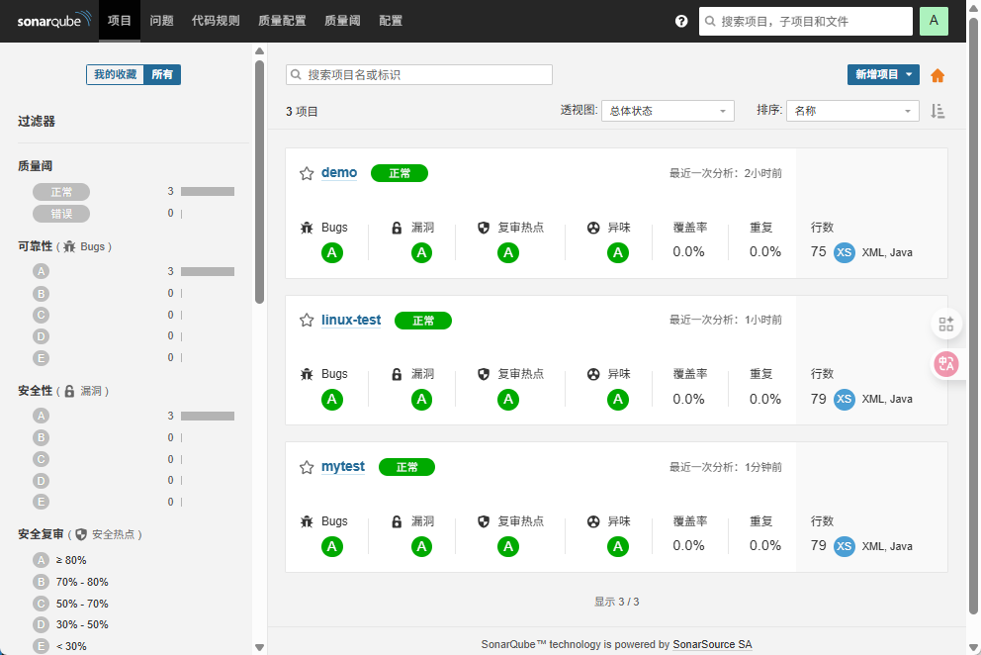Open the demo project link
The image size is (981, 655).
pos(339,173)
